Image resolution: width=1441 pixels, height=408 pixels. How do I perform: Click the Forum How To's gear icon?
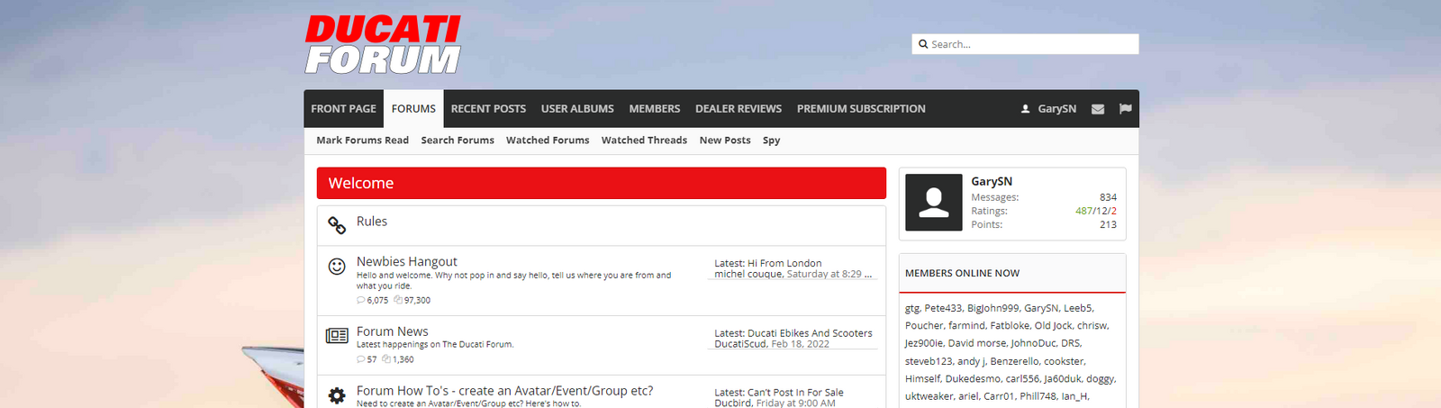tap(337, 395)
